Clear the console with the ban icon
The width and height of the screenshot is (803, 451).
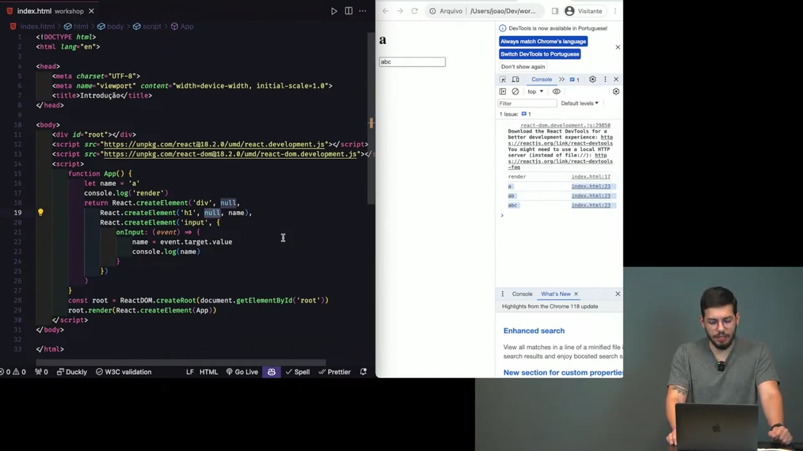click(515, 91)
